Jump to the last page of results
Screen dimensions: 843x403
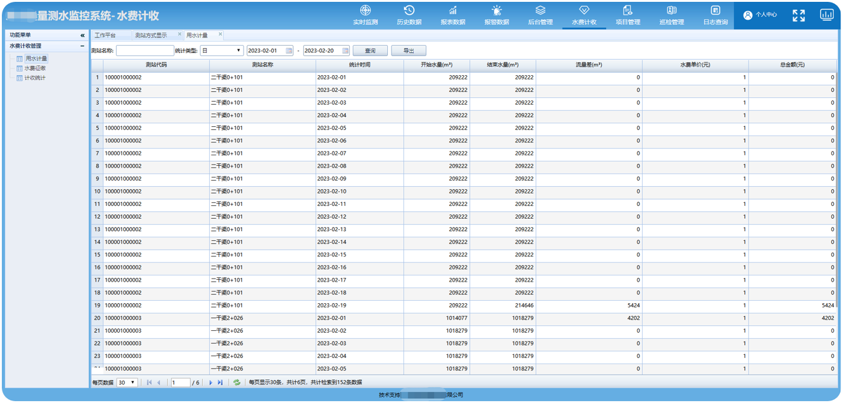coord(220,383)
